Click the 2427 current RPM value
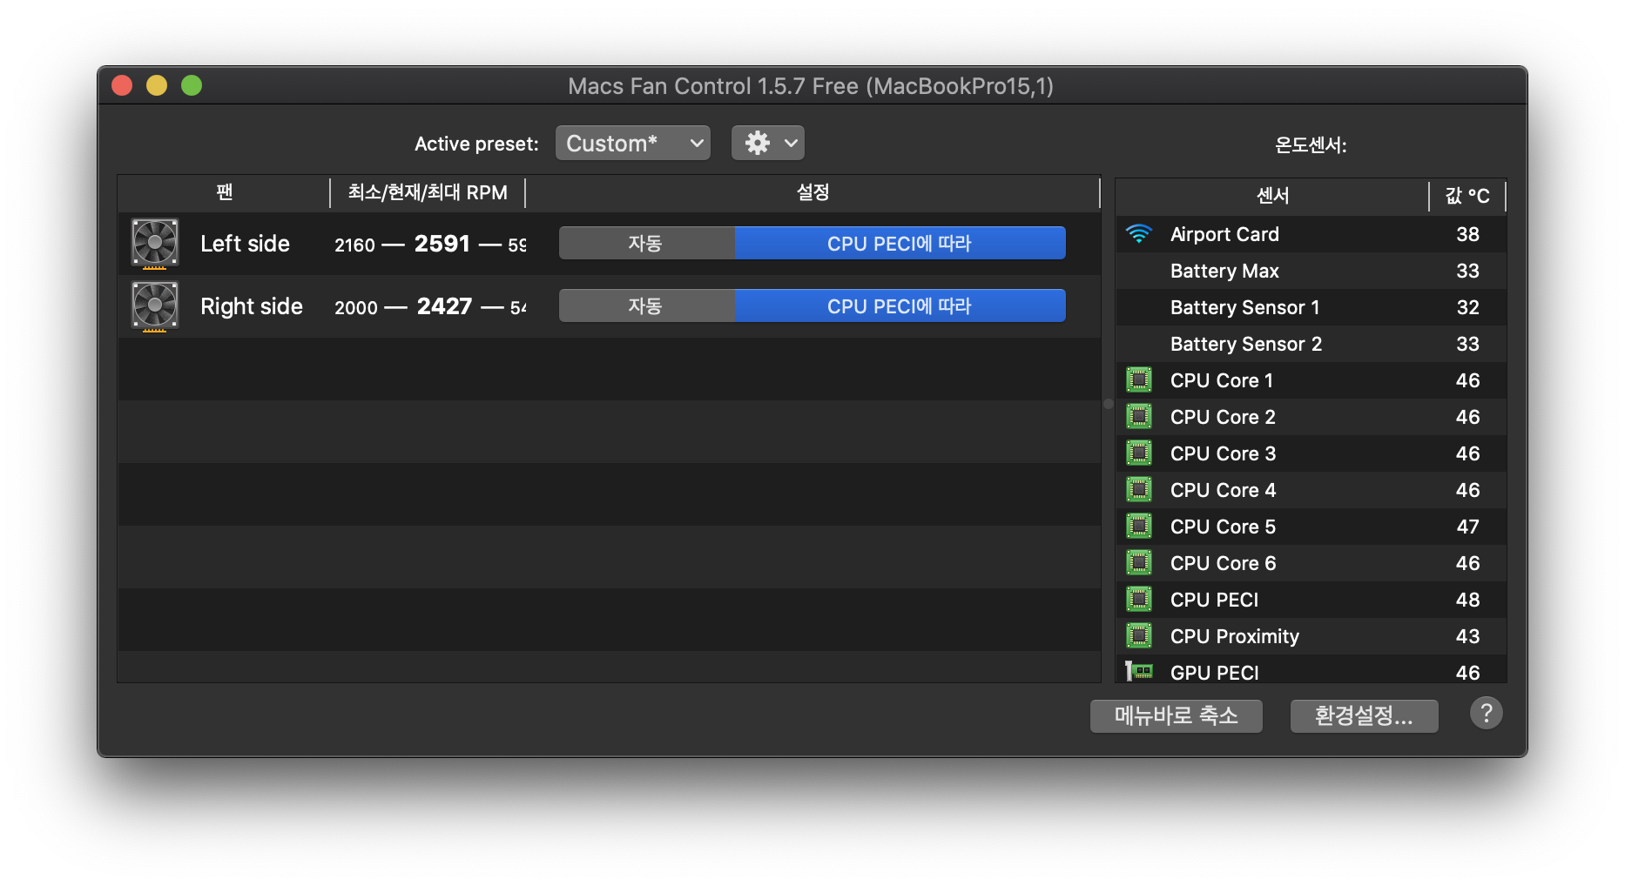The image size is (1625, 886). 444,306
